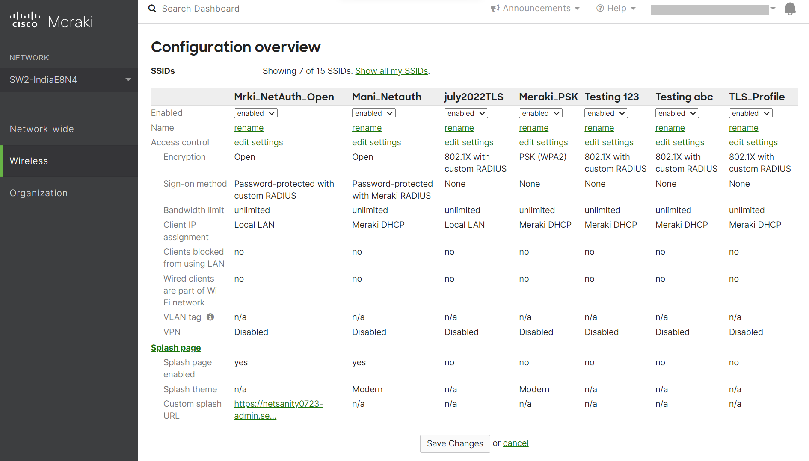Click the Help question mark icon

point(600,9)
